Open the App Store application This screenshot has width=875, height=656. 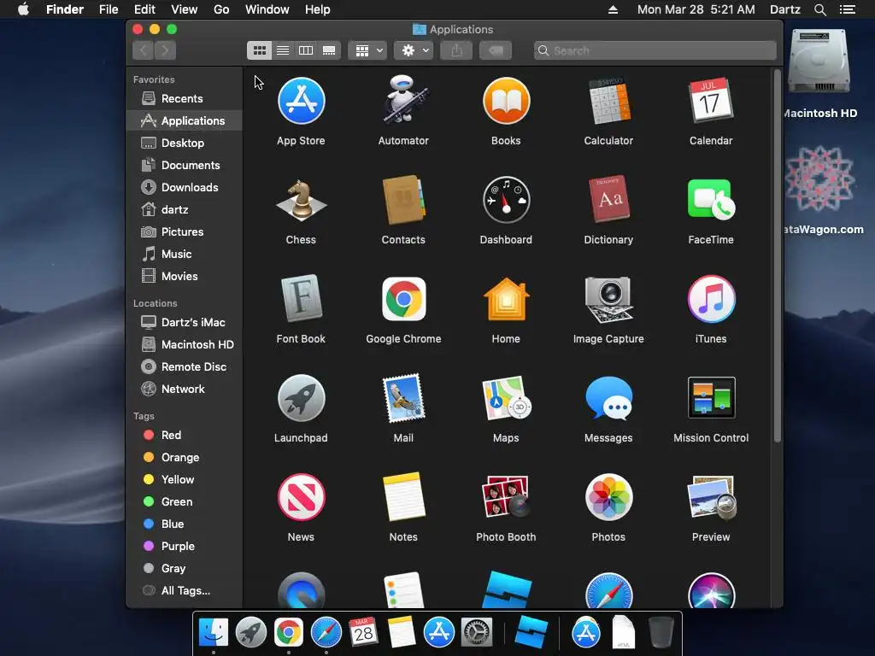pos(302,101)
